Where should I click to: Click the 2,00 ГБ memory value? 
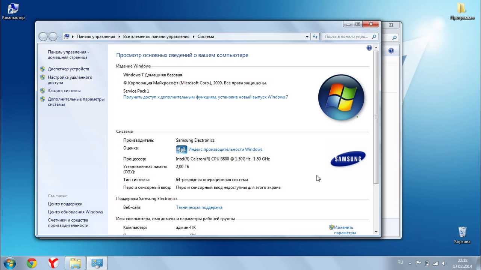coord(182,167)
